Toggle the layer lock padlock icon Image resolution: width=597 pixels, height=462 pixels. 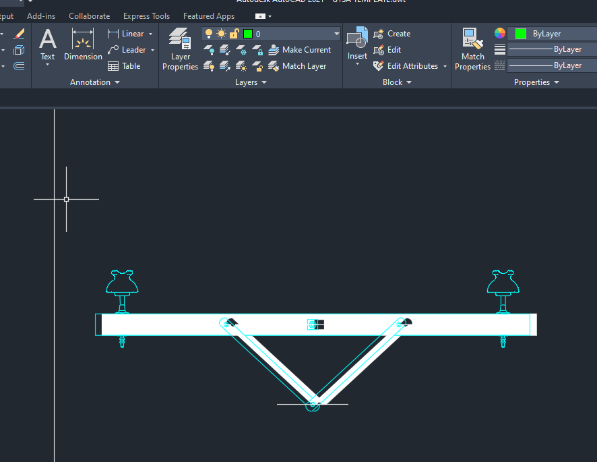234,33
